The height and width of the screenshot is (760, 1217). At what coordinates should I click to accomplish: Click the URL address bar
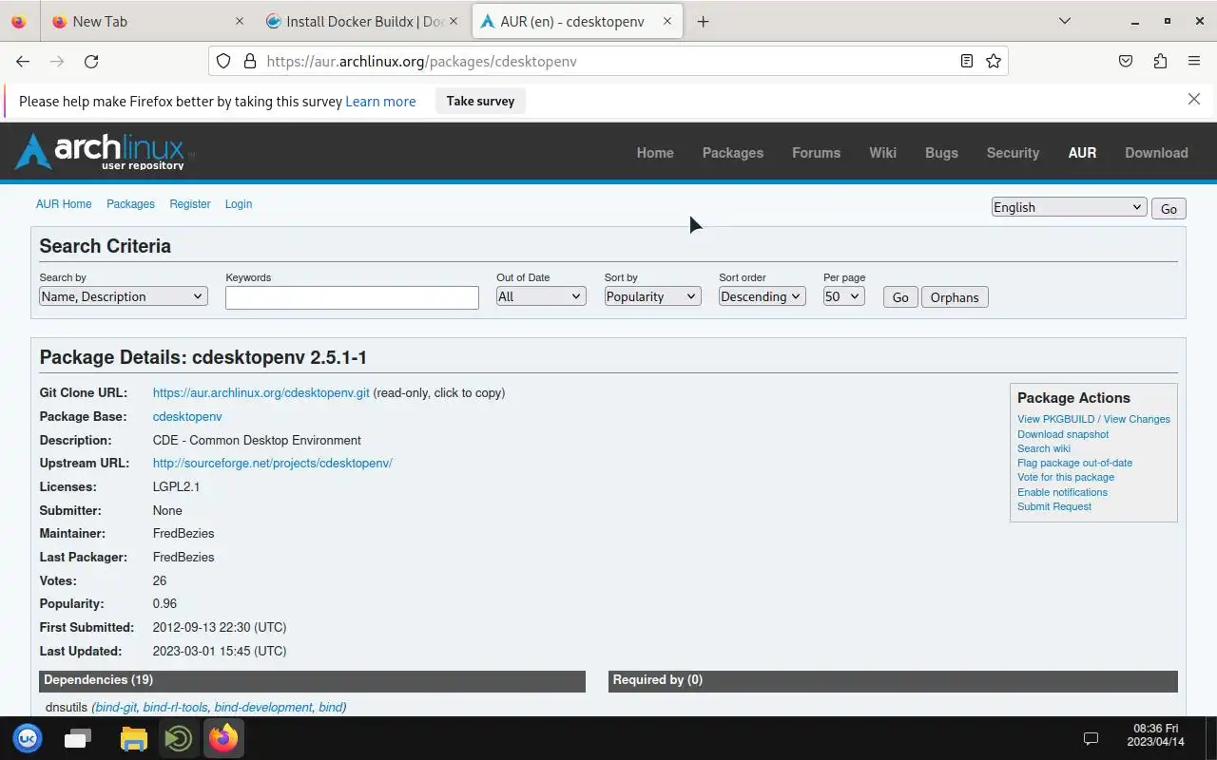[608, 61]
